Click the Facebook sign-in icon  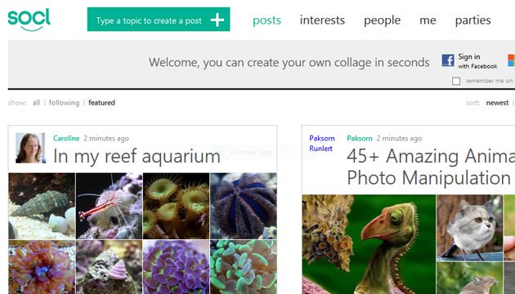448,60
